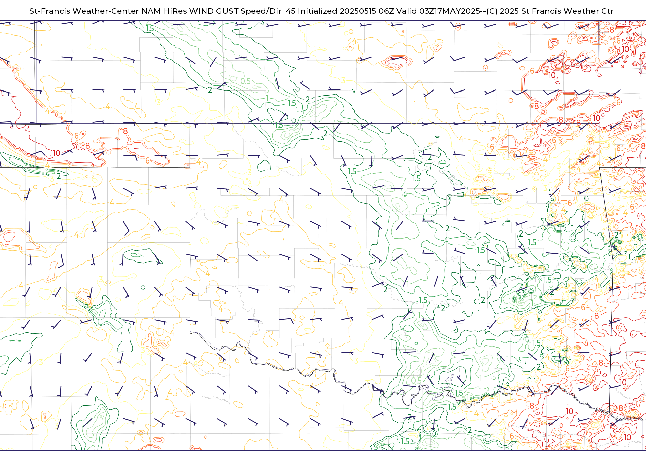The width and height of the screenshot is (646, 471).
Task: Click the "Valid 03Z17MAY2025" text
Action: [438, 11]
